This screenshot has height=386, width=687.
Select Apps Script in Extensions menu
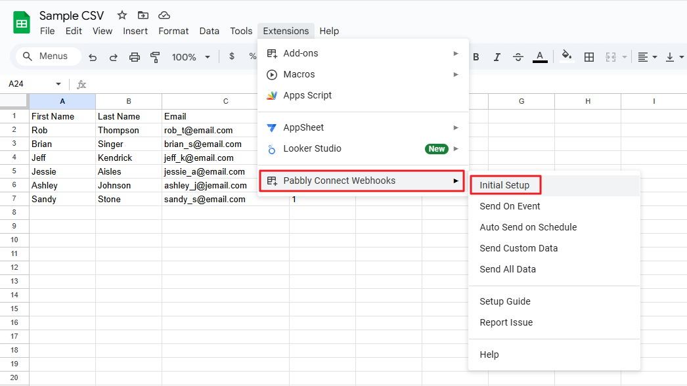tap(307, 95)
